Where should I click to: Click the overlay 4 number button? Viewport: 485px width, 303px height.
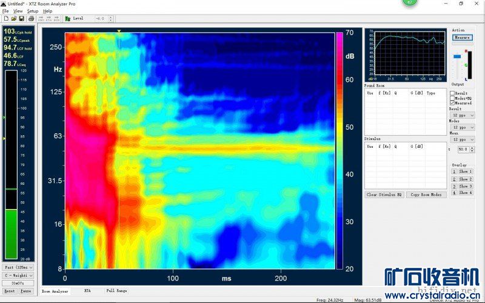point(453,193)
